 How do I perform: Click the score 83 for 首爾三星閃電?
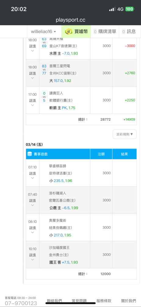click(44, 66)
